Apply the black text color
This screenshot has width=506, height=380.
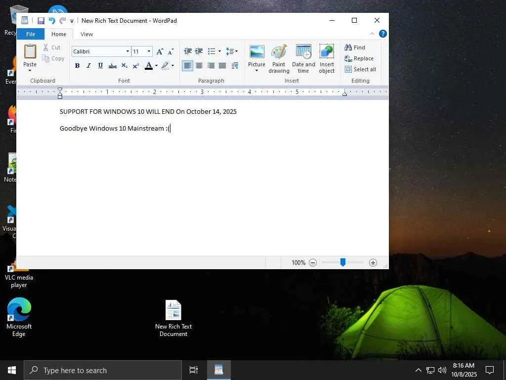coord(148,66)
